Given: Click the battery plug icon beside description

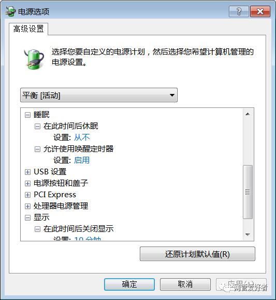Looking at the screenshot, I should pos(34,59).
